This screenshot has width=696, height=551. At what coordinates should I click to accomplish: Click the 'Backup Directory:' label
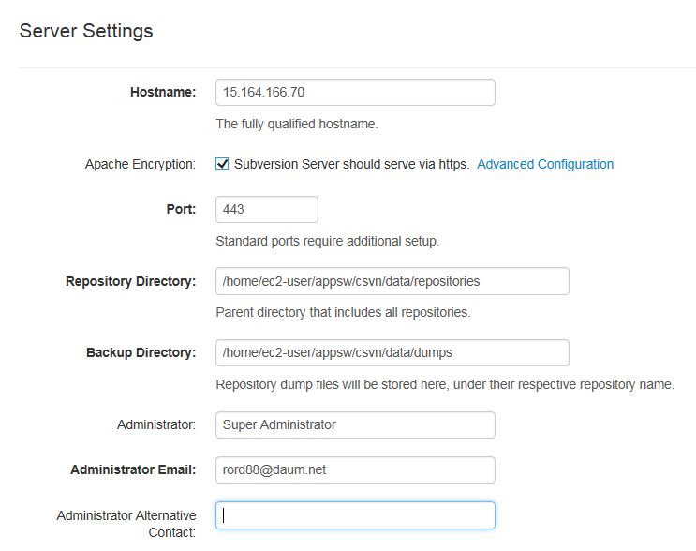tap(141, 352)
